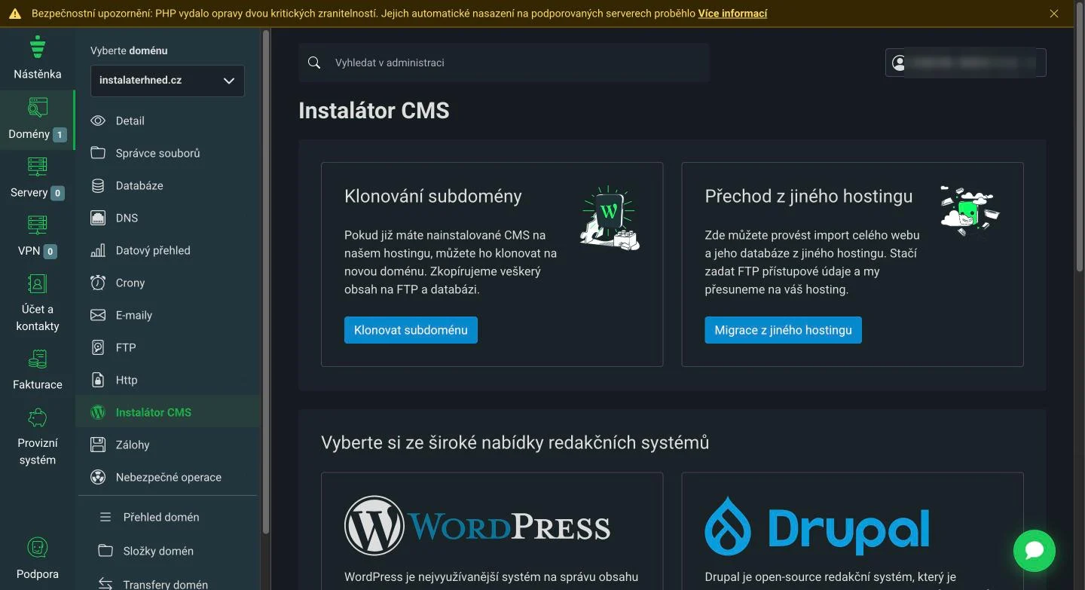Screen dimensions: 1085x590
Task: Open the Domény section icon
Action: [38, 108]
